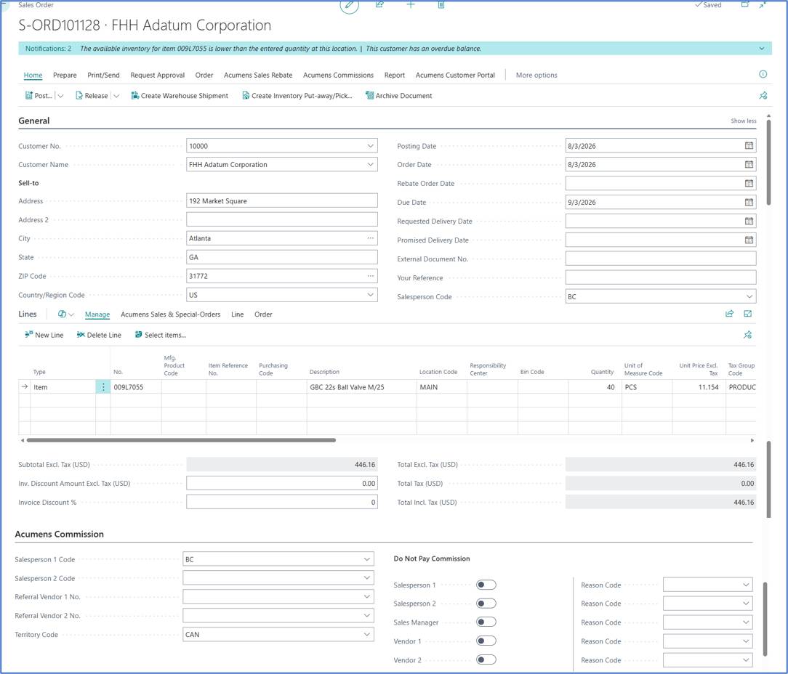Open Post action dropdown arrow

point(60,95)
